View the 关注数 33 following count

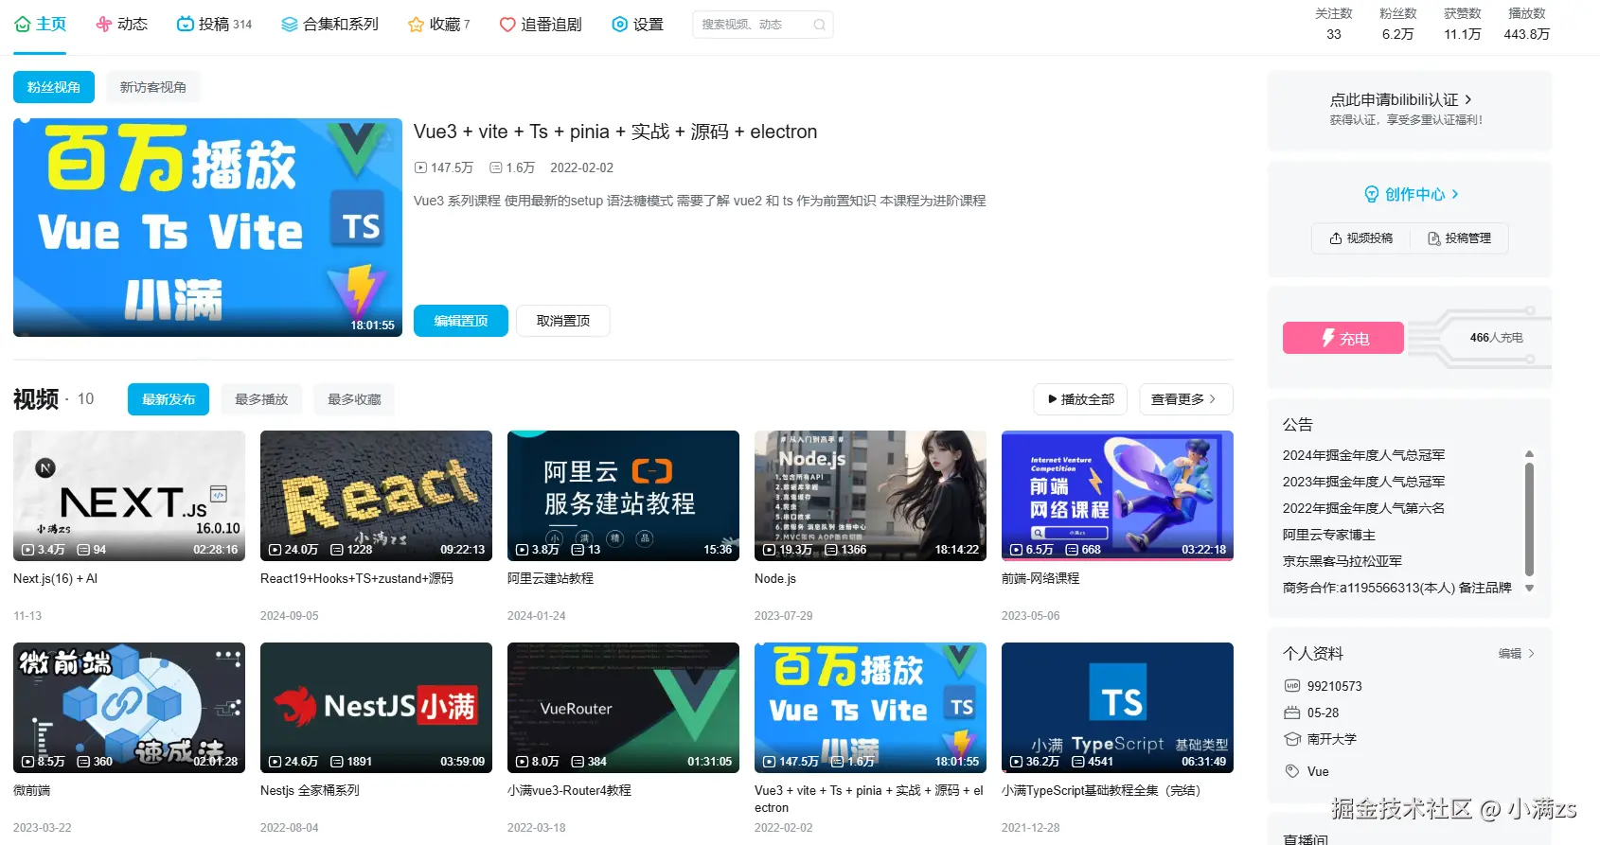[1333, 25]
